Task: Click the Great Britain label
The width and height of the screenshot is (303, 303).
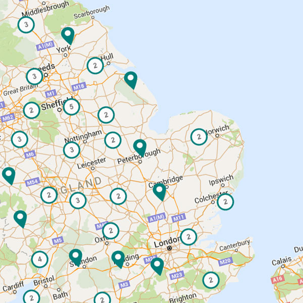Action: 20,90
